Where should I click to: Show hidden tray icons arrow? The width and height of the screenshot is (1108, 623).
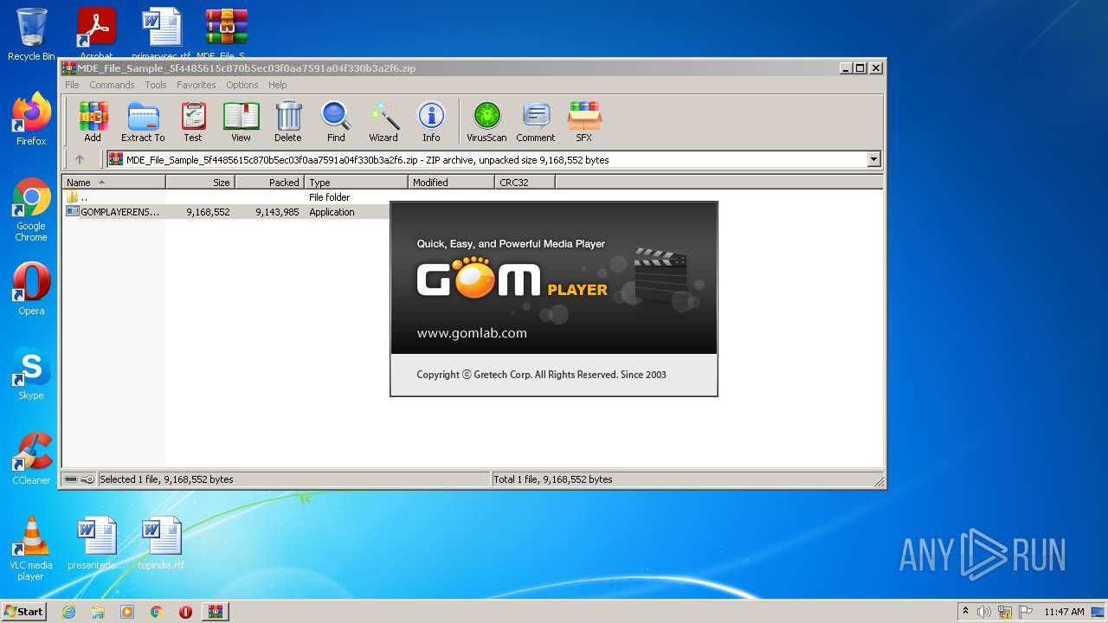pos(966,612)
